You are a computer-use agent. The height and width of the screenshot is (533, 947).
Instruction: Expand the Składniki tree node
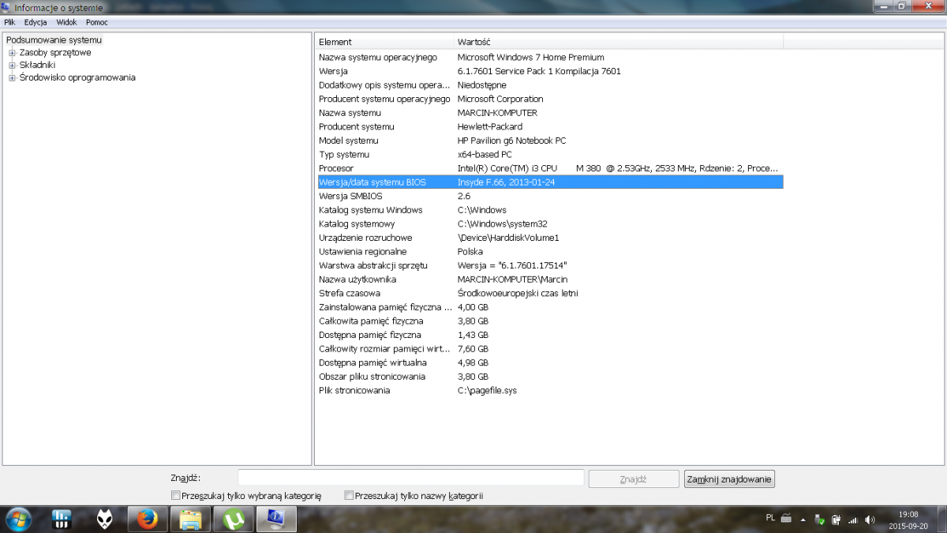tap(12, 66)
